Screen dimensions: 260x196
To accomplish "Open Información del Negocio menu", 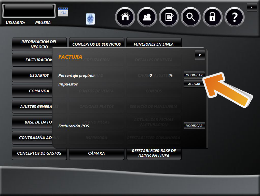I will tap(39, 44).
